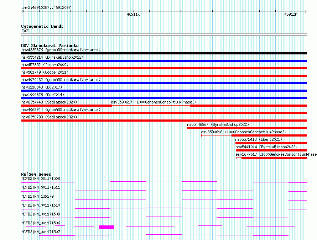Select the 2p21 cytogenetic band label
317x240 pixels.
[x=26, y=31]
